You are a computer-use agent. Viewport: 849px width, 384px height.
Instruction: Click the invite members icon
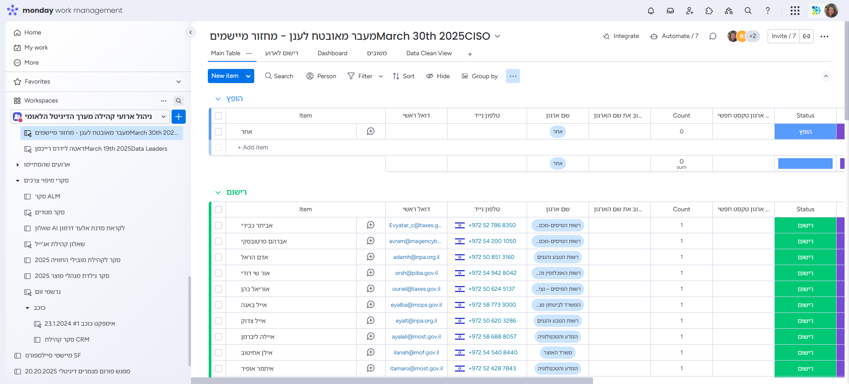click(689, 11)
